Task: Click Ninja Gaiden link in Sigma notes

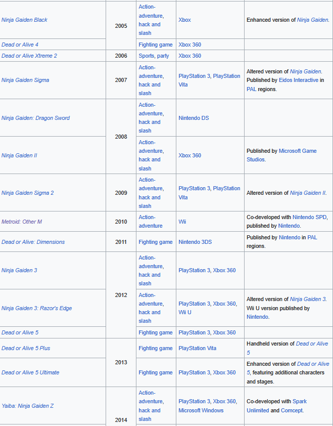Action: tap(306, 71)
